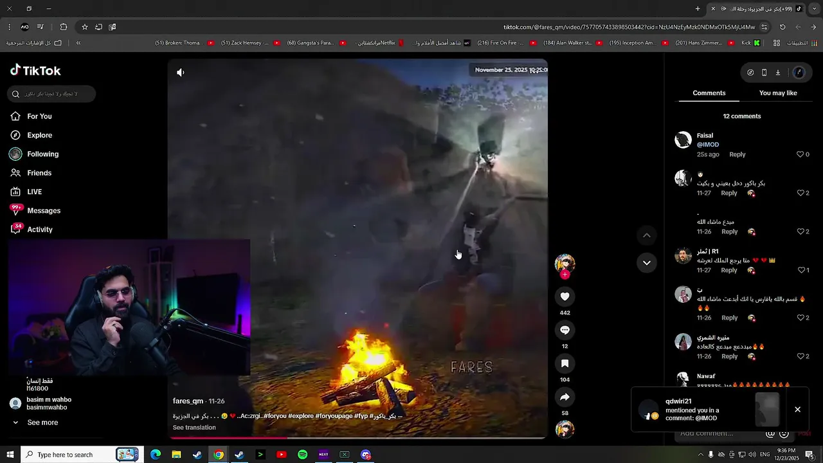Reply to the R1 comment
Image resolution: width=823 pixels, height=463 pixels.
coord(728,270)
